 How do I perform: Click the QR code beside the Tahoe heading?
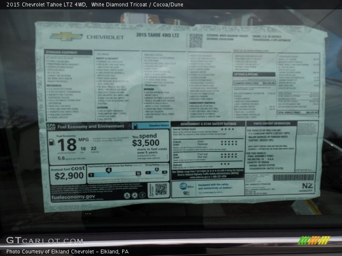click(196, 41)
